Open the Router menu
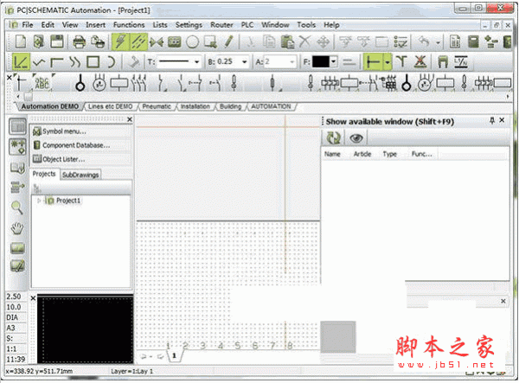Image resolution: width=519 pixels, height=383 pixels. (221, 25)
